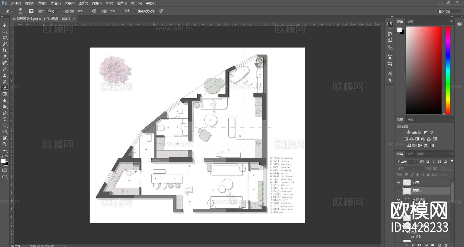Select the Rectangular Marquee tool

tap(5, 31)
